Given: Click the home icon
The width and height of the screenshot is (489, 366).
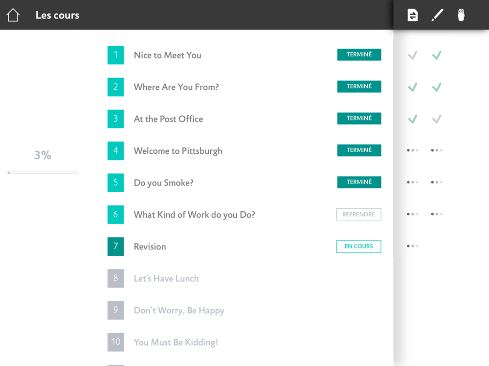Looking at the screenshot, I should coord(13,15).
